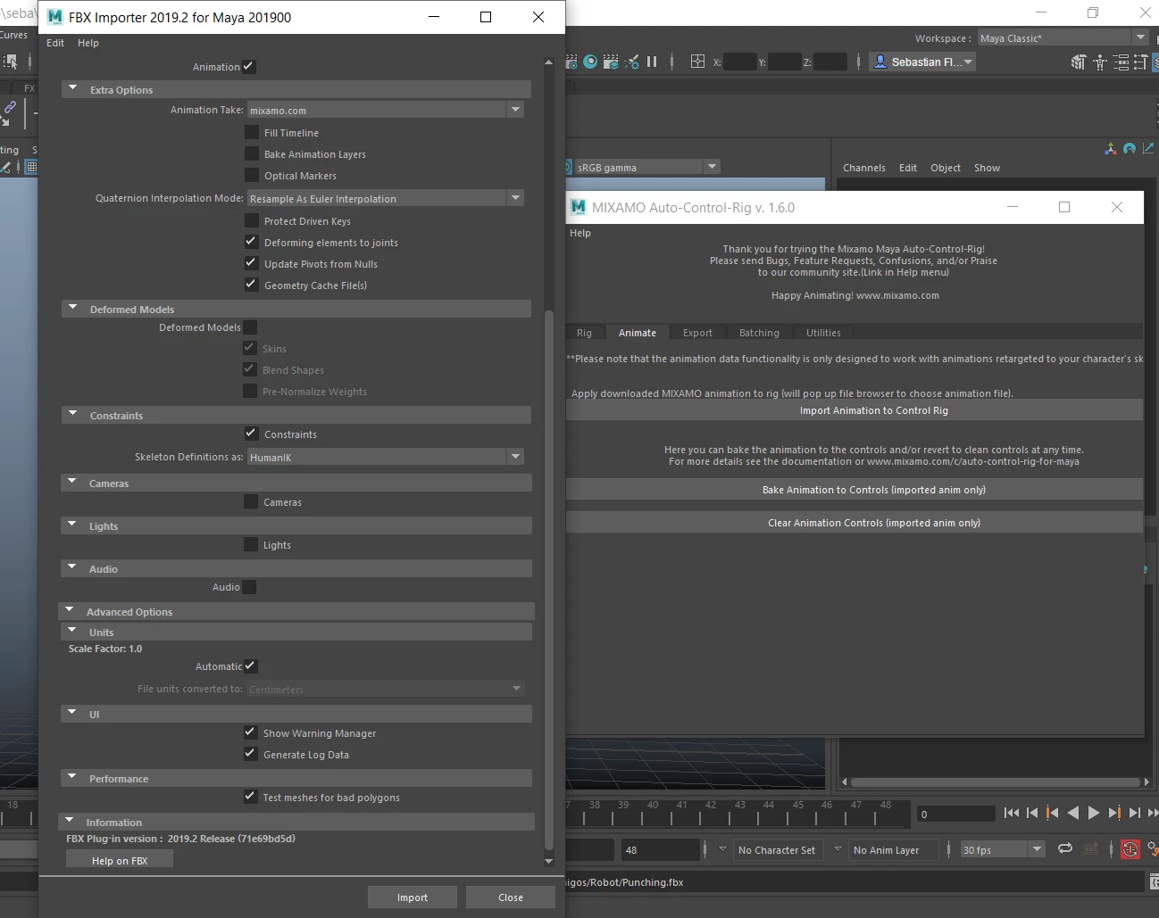Toggle Attribute Editor icon in status line

click(x=1121, y=62)
